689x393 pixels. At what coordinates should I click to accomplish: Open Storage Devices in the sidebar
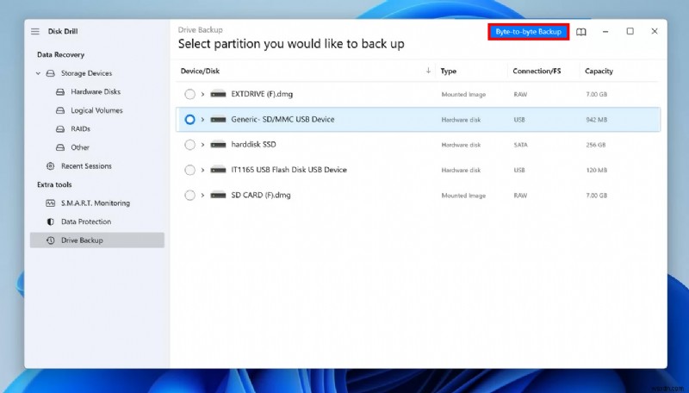click(86, 73)
